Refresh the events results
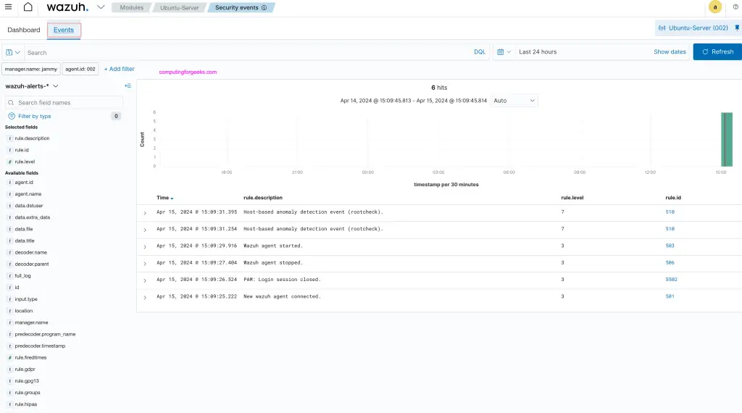 point(717,52)
